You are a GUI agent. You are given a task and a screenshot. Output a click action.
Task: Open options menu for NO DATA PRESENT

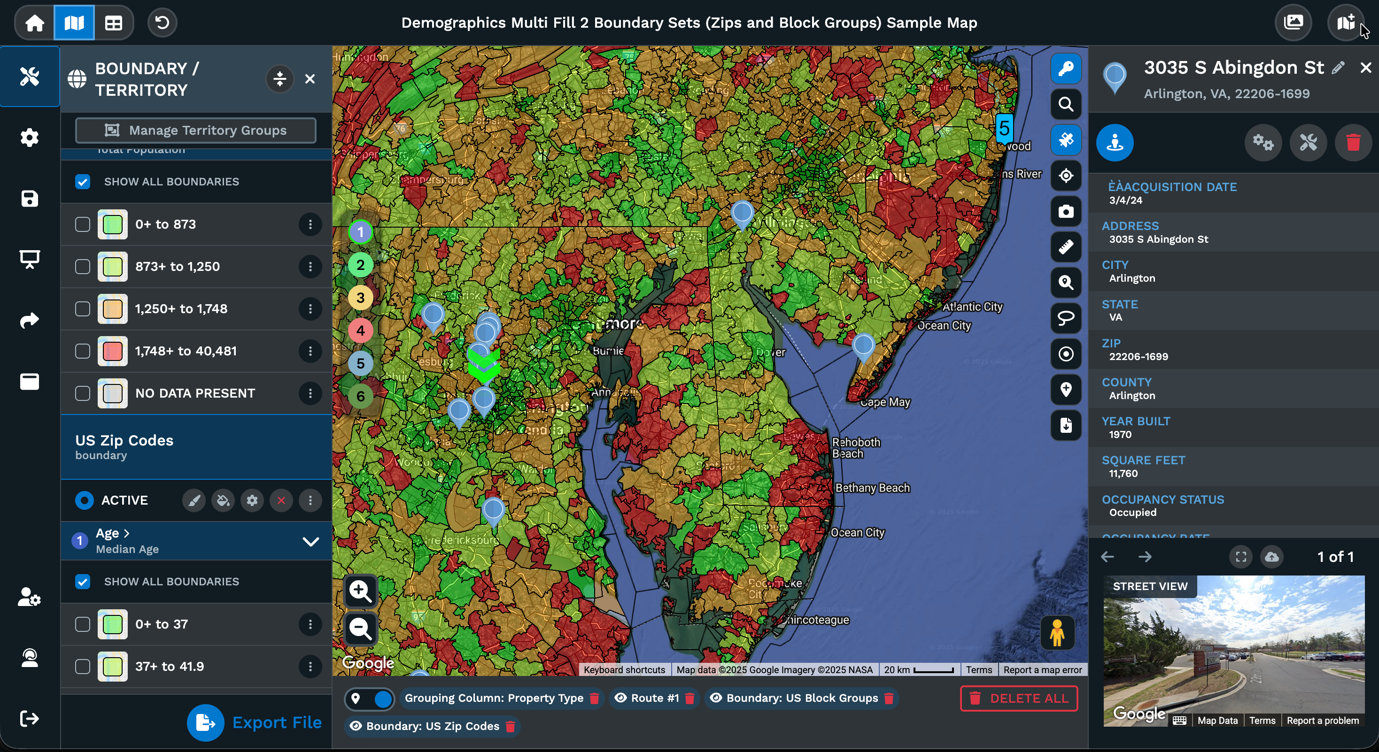310,393
